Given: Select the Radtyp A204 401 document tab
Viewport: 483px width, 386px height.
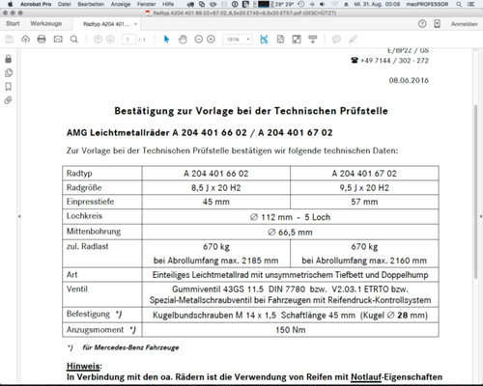Looking at the screenshot, I should pos(106,24).
